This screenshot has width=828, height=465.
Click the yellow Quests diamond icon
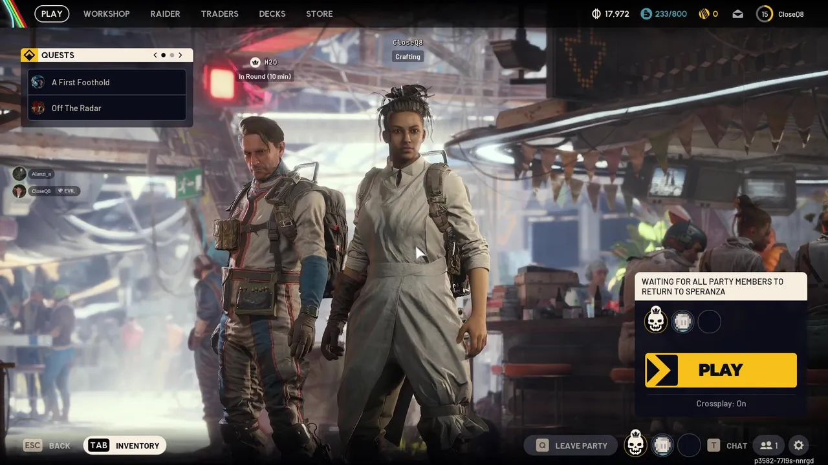click(x=29, y=55)
